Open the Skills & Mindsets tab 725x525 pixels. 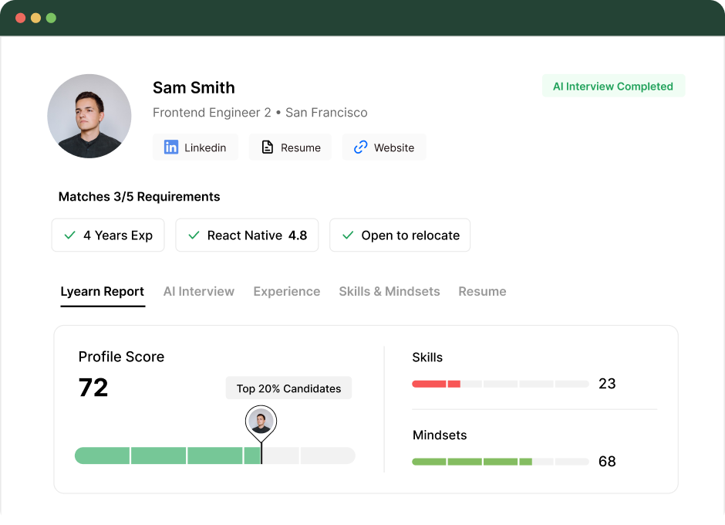click(389, 292)
